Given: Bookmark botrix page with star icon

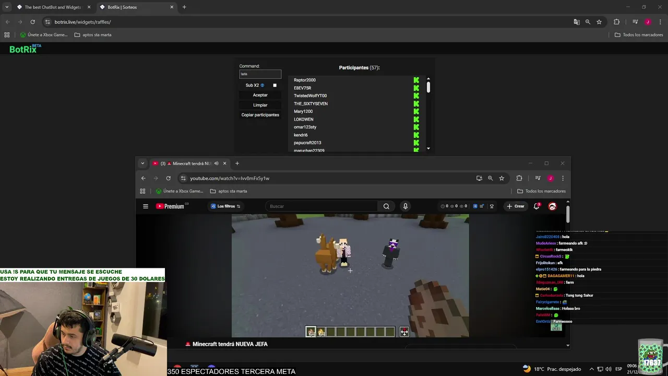Looking at the screenshot, I should (x=599, y=22).
